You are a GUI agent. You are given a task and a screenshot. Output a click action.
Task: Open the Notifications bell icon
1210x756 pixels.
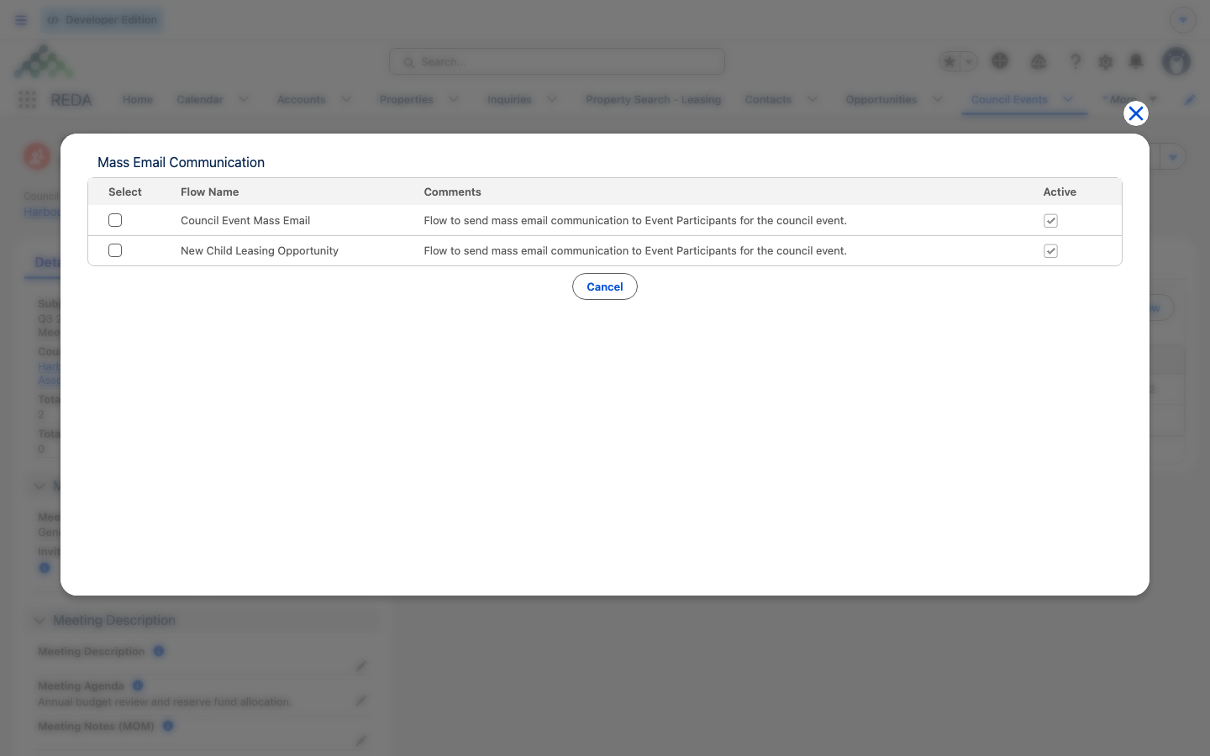tap(1136, 61)
